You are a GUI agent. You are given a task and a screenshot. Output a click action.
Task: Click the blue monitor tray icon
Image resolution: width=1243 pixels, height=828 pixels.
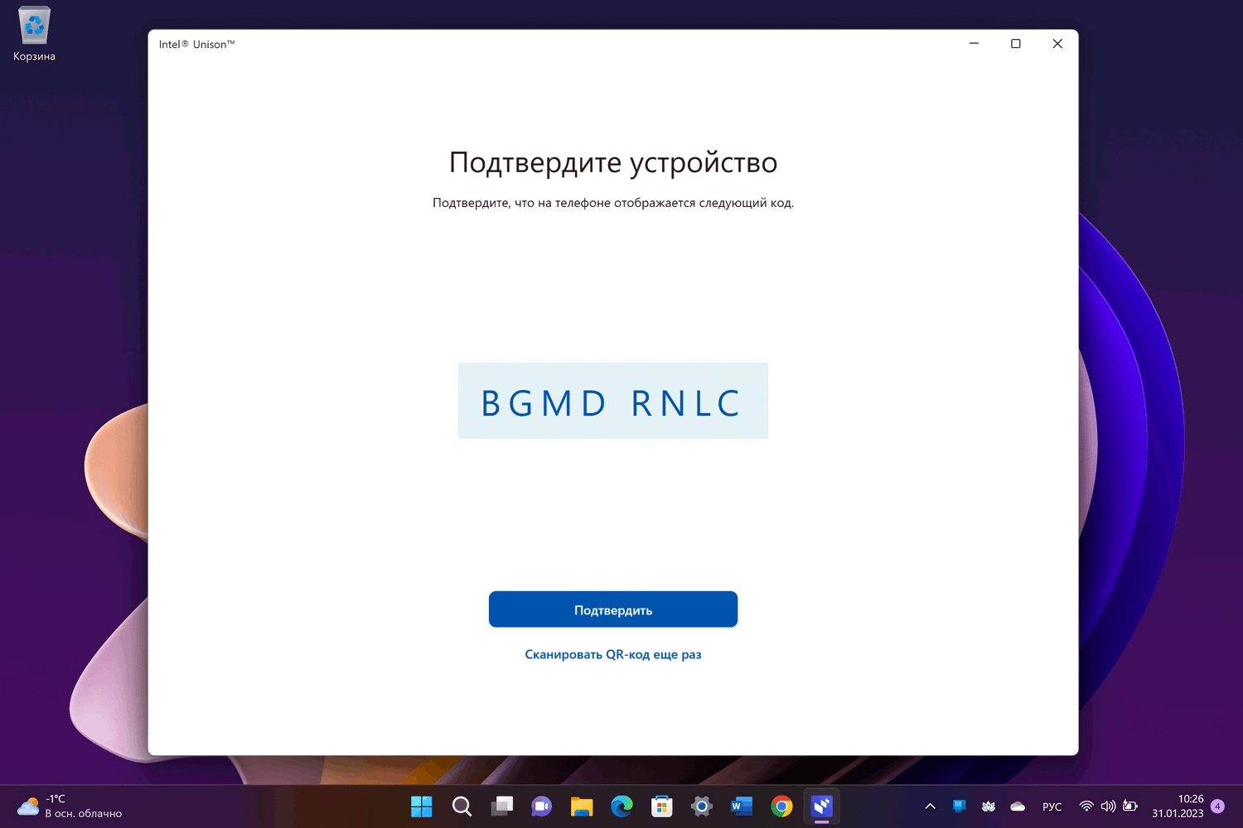click(x=960, y=806)
